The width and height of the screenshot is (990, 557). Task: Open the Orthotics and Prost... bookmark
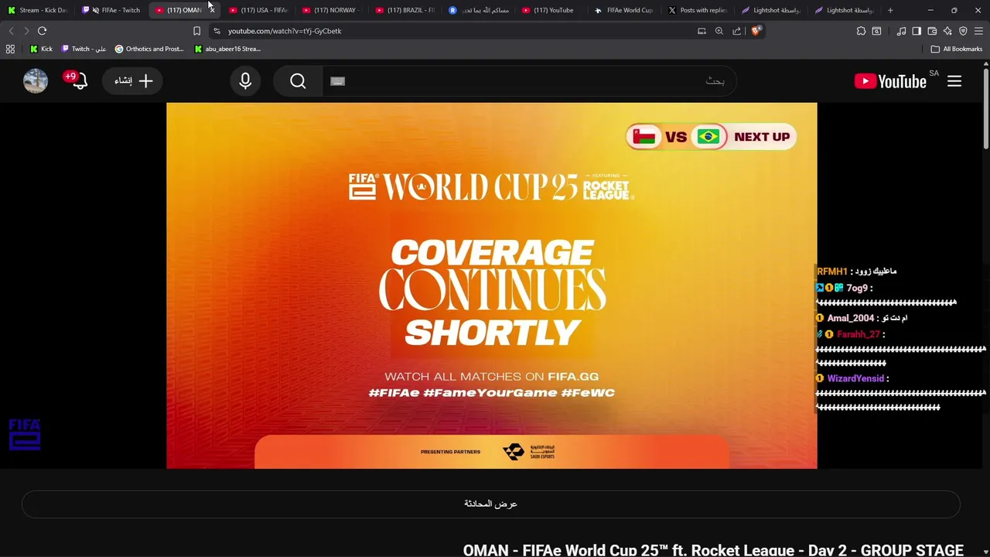(149, 49)
